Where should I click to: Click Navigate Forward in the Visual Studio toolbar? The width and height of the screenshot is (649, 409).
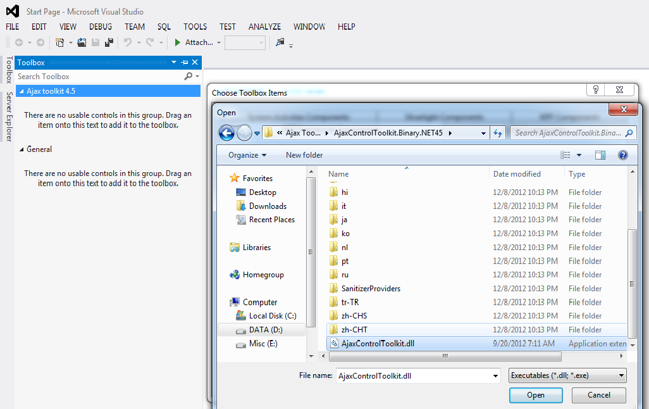(x=40, y=42)
